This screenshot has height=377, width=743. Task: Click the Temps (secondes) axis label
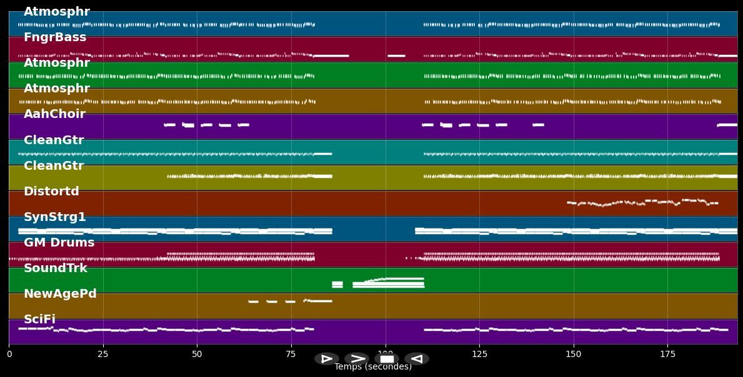click(373, 367)
